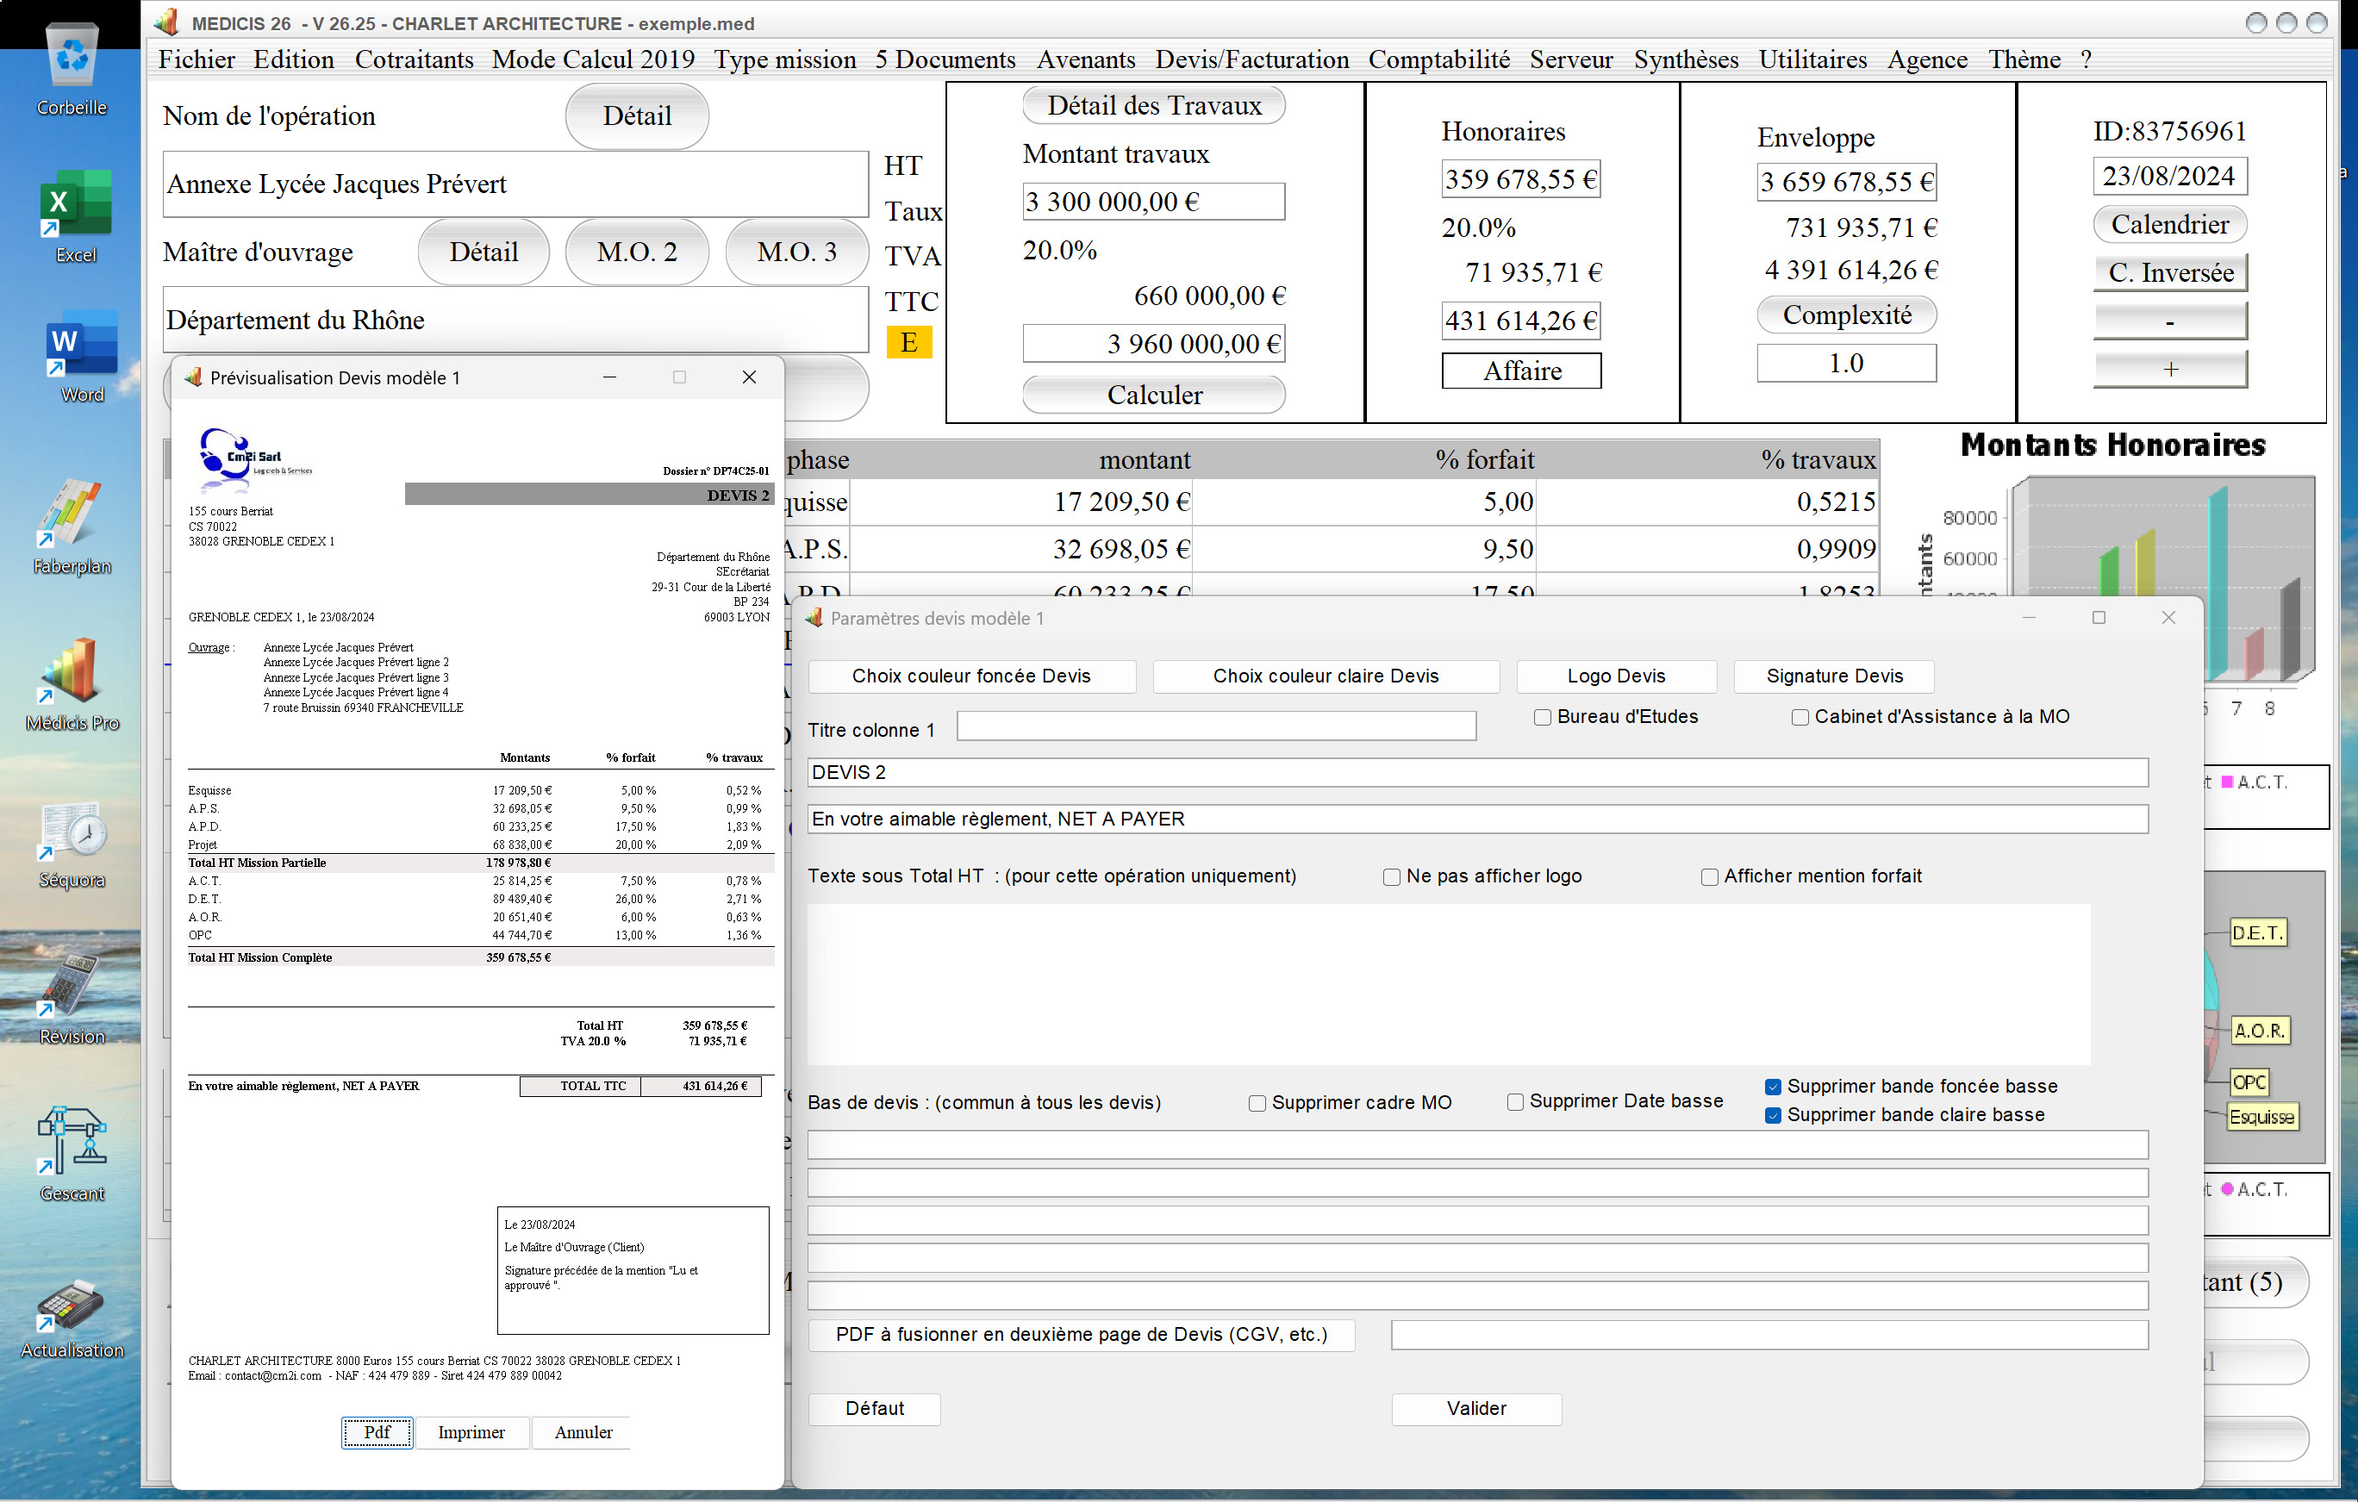Screen dimensions: 2358x1502
Task: Check Ne pas afficher logo
Action: [1392, 876]
